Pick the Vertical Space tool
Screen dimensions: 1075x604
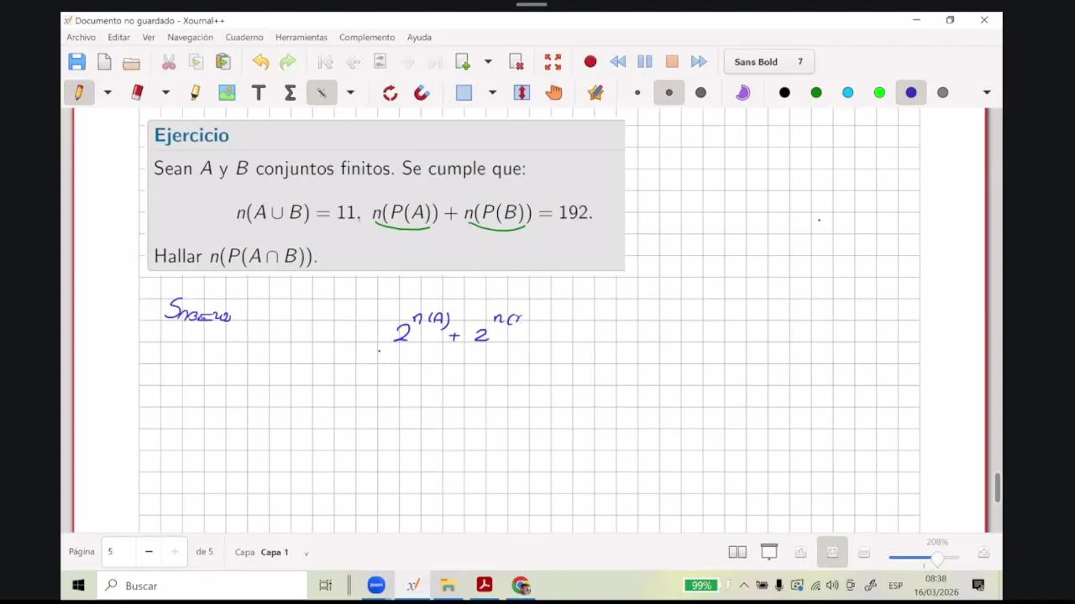522,92
